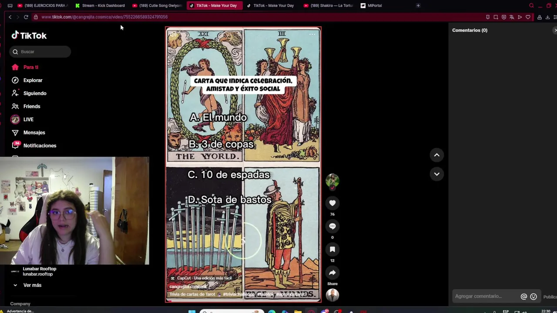Close the Comentarios panel

click(555, 30)
